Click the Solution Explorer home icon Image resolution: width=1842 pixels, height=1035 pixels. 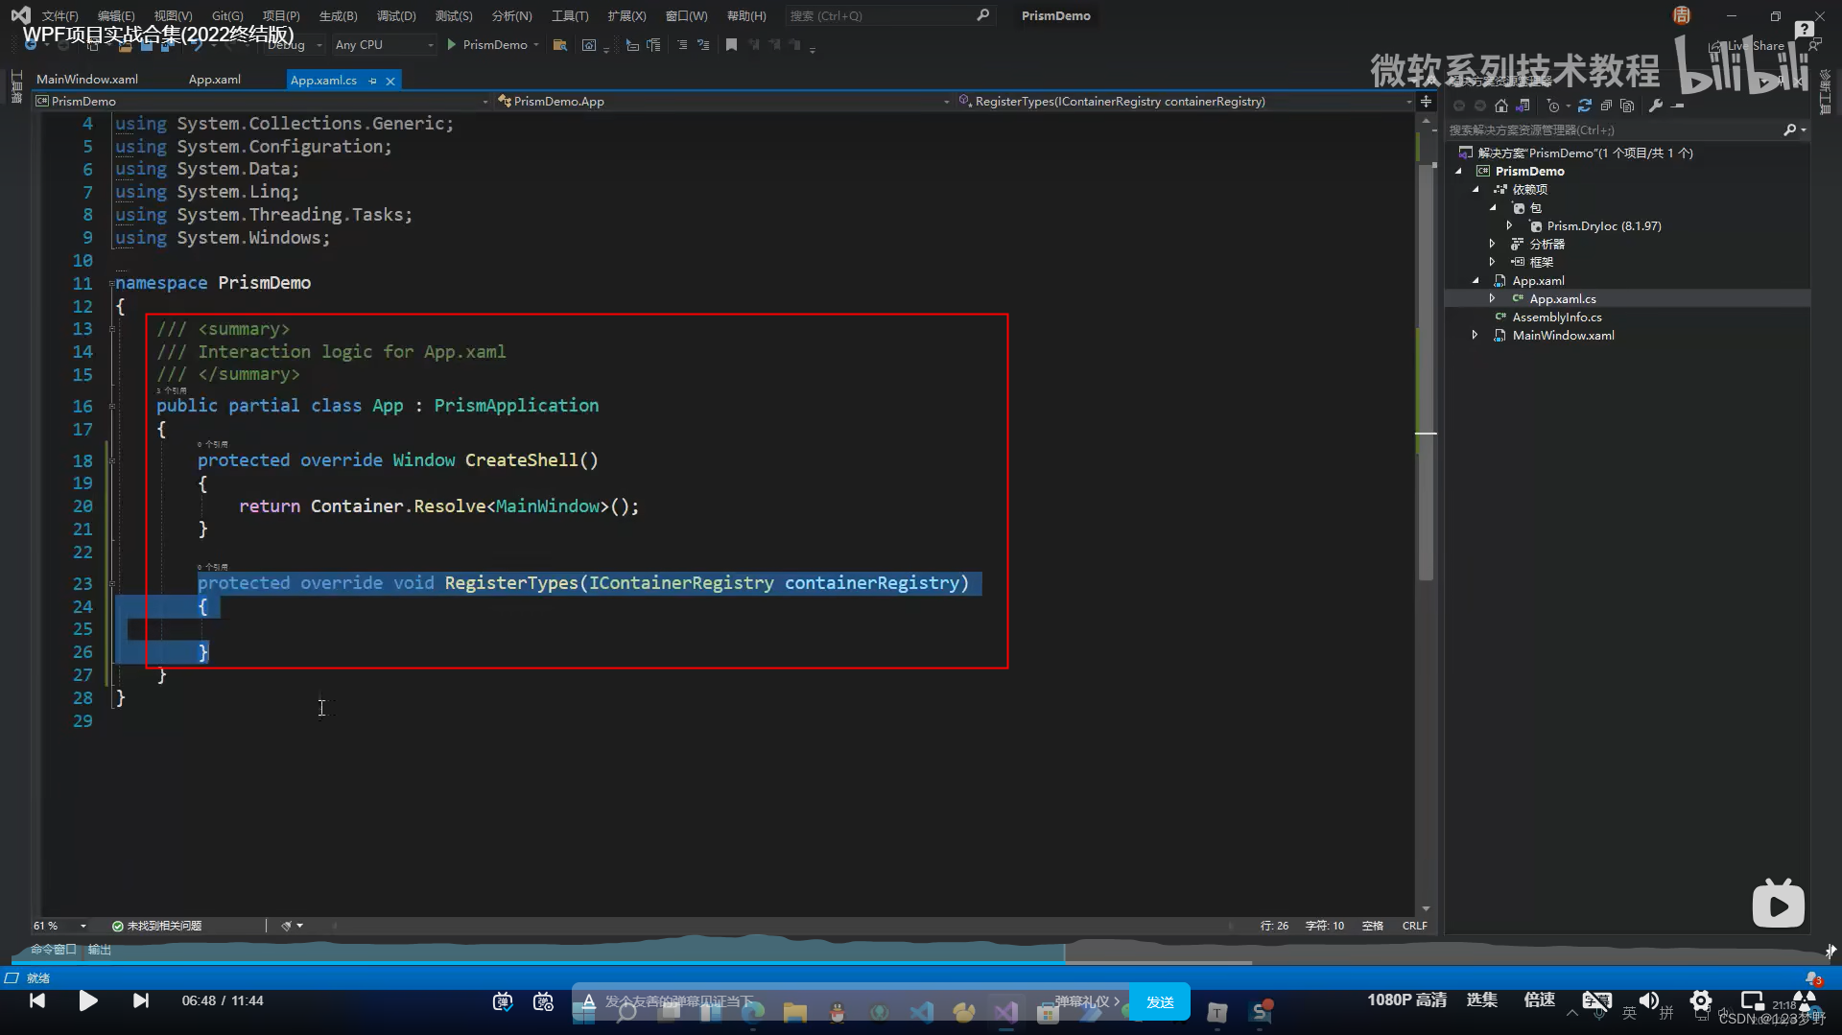[1501, 106]
